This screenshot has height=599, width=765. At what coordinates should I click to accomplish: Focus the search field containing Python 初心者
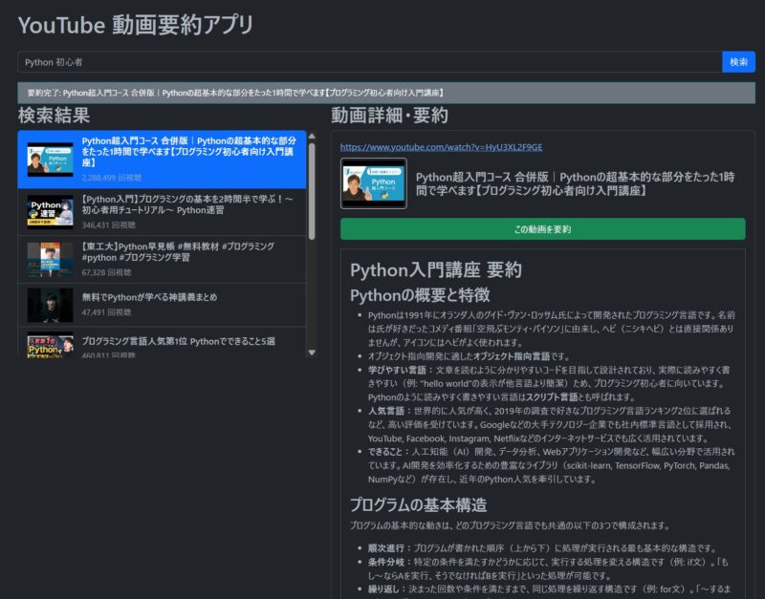[x=370, y=62]
